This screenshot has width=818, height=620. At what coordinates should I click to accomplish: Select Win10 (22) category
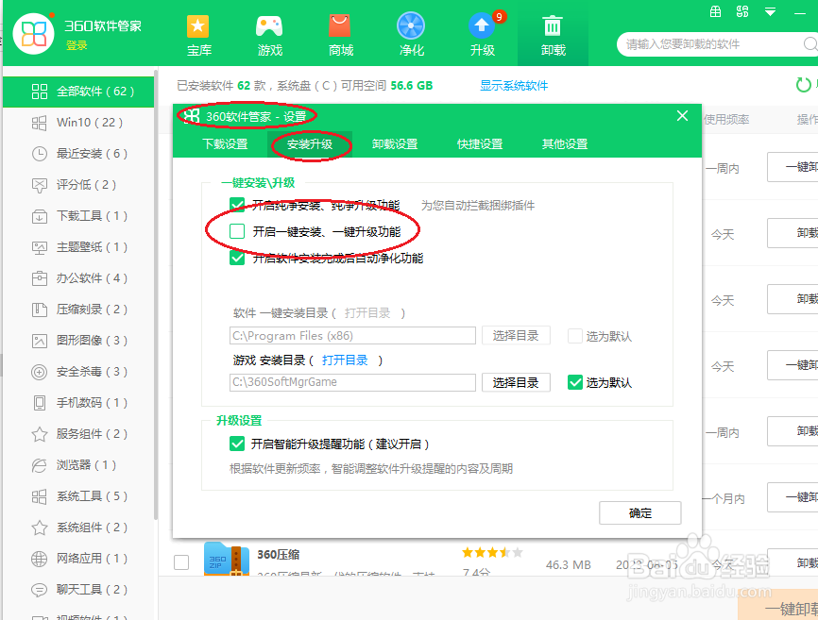tap(78, 123)
